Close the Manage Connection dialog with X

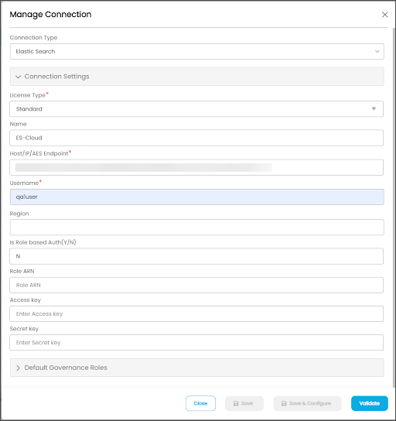click(384, 15)
